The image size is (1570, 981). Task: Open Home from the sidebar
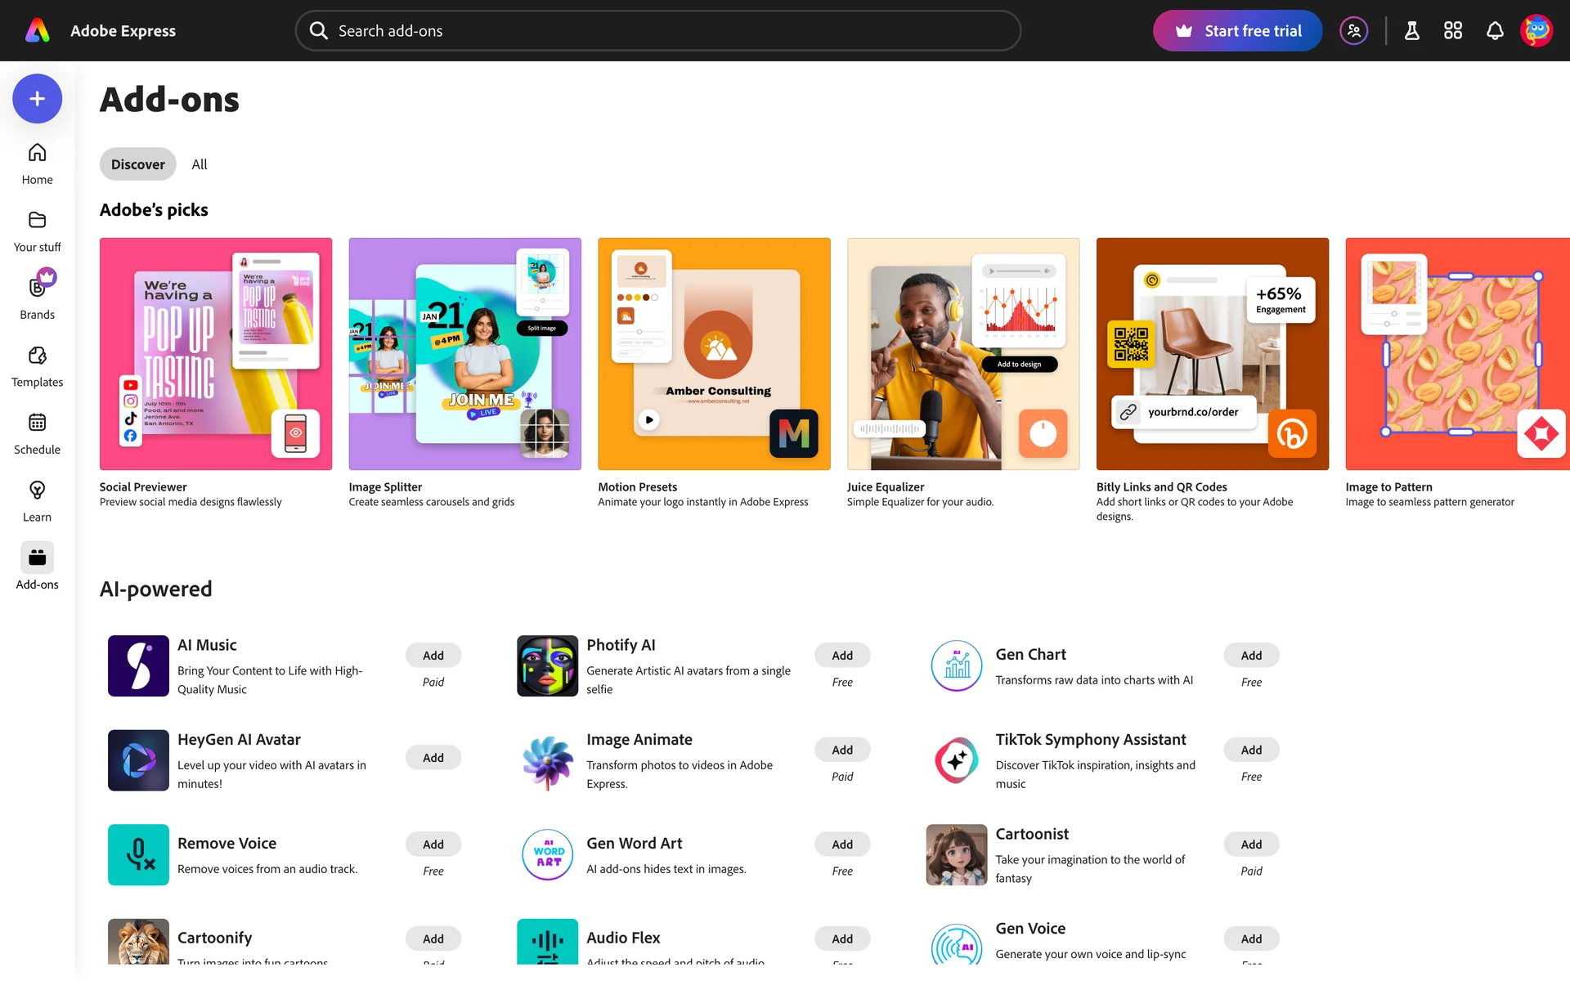37,163
